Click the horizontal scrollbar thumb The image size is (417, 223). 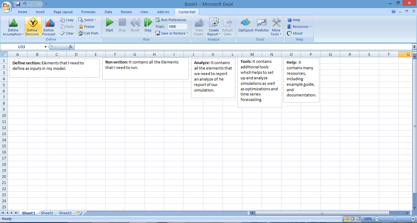(322, 213)
